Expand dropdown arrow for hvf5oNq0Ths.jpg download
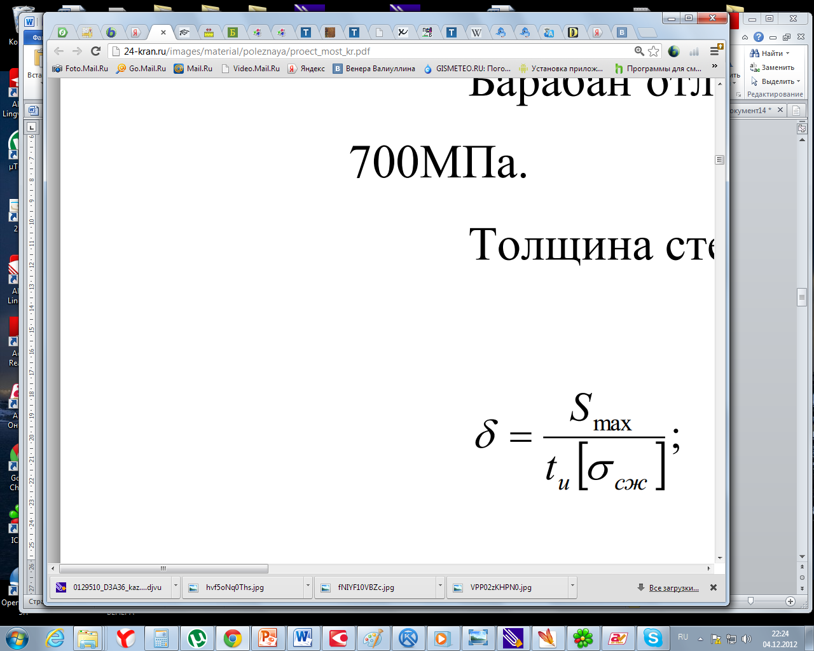This screenshot has width=814, height=651. click(308, 587)
